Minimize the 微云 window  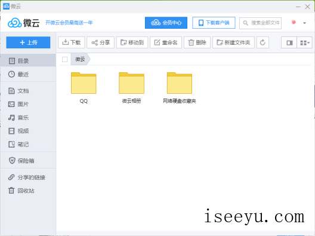point(298,7)
